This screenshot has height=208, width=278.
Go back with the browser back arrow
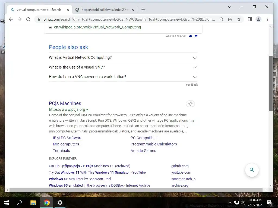click(11, 19)
